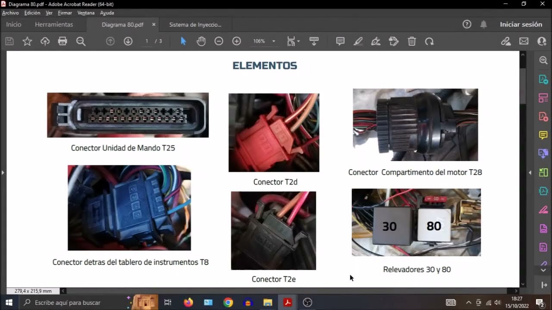Toggle scrolling mode icon
Screen dimensions: 552x310
click(x=314, y=41)
